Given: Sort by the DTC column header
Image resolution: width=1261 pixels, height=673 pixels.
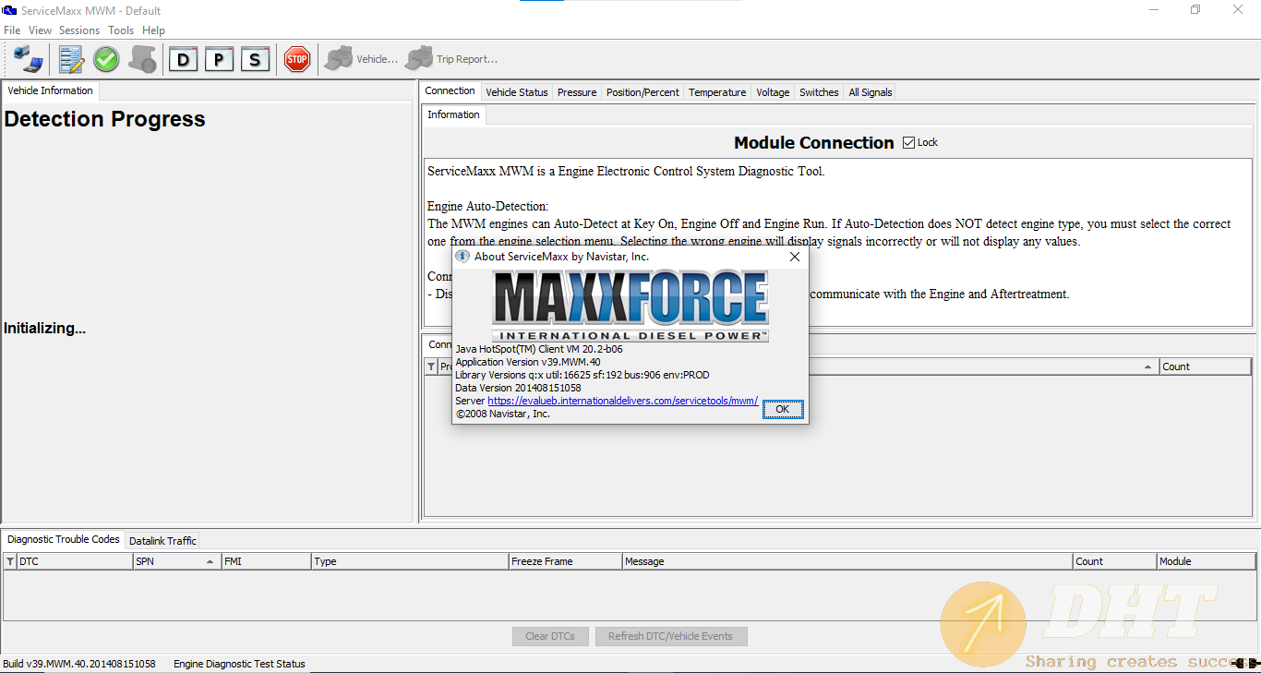Looking at the screenshot, I should click(x=75, y=561).
